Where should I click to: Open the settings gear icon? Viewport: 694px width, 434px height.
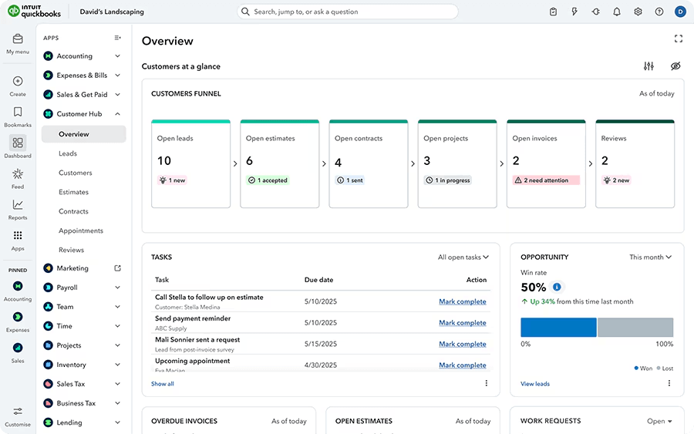638,12
